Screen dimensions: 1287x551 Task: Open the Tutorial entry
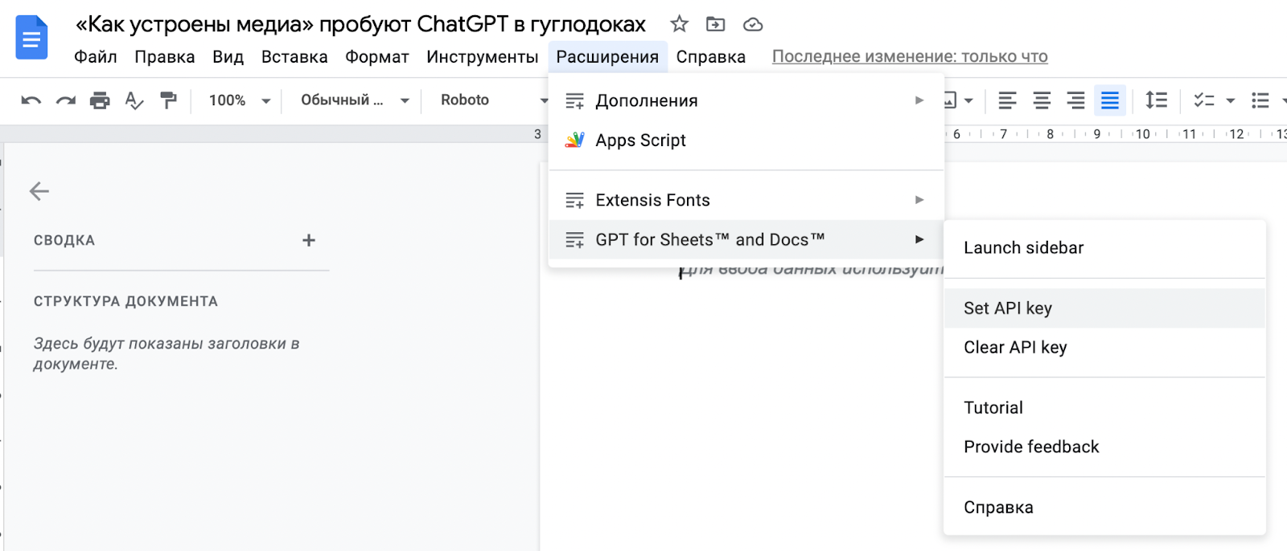click(1104, 408)
